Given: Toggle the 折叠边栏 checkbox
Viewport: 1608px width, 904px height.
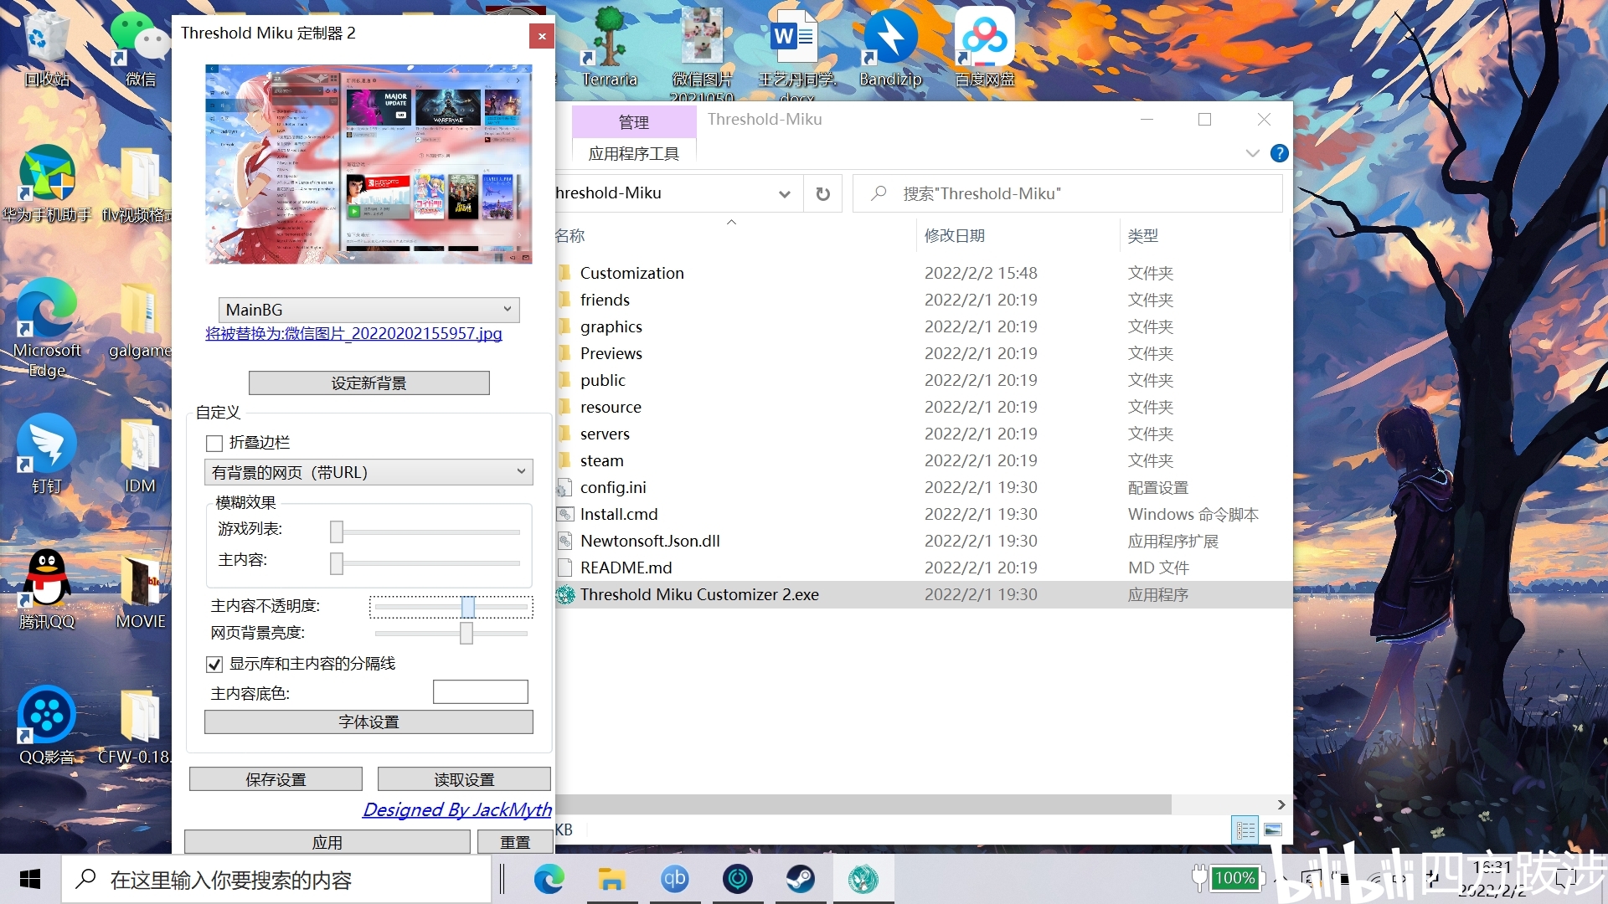Looking at the screenshot, I should pyautogui.click(x=214, y=443).
